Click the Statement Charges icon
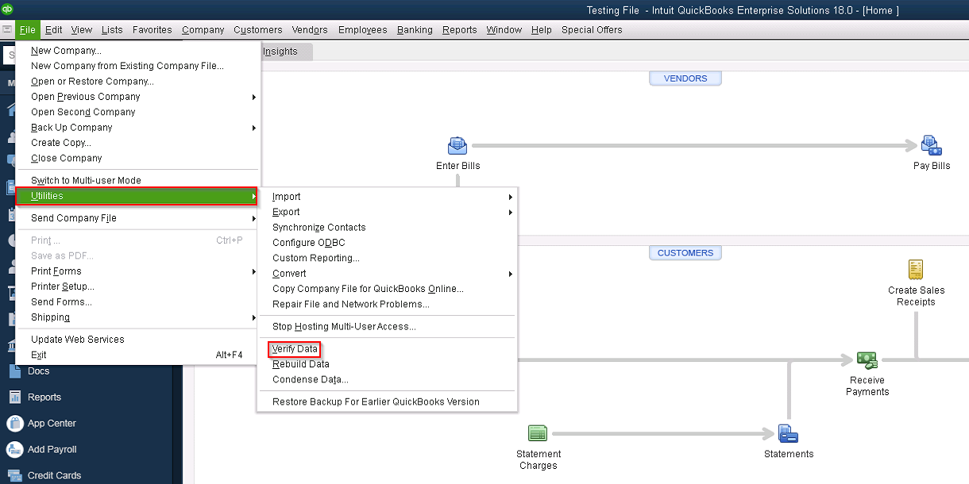This screenshot has width=969, height=484. [x=538, y=433]
